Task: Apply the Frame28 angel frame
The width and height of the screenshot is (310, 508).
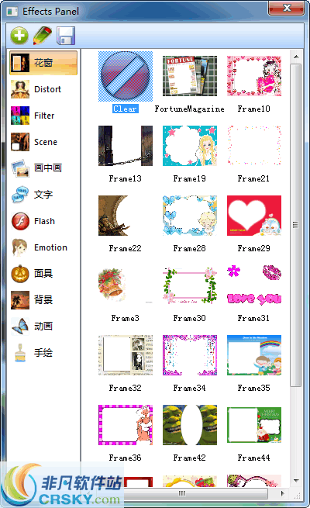Action: (190, 216)
